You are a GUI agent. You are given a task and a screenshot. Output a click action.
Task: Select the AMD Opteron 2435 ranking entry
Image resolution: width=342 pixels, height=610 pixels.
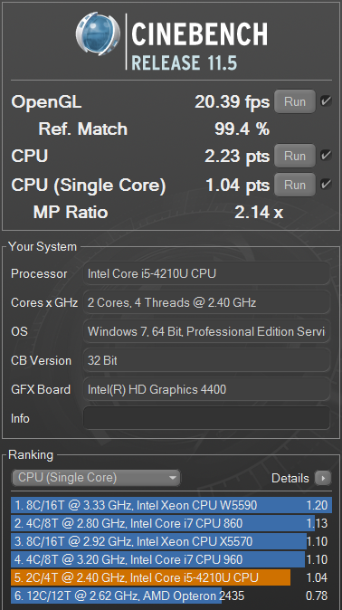(171, 596)
